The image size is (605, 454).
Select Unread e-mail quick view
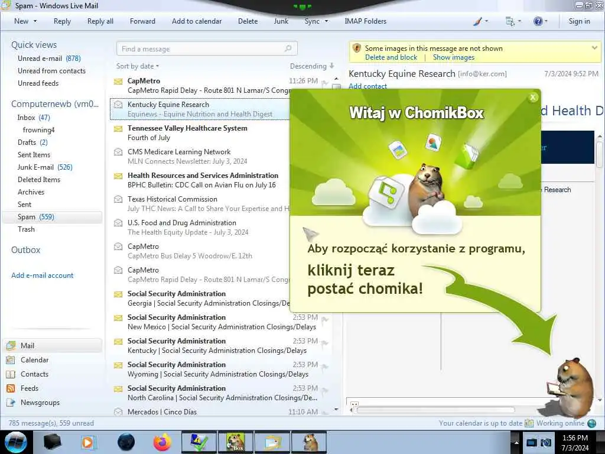point(49,59)
